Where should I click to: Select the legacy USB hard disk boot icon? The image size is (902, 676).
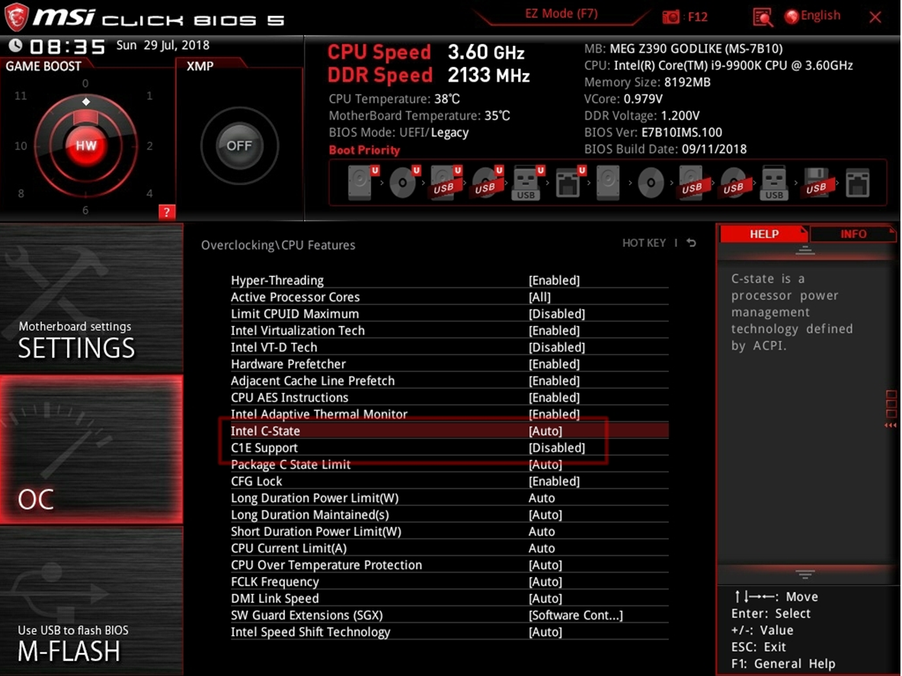coord(692,183)
